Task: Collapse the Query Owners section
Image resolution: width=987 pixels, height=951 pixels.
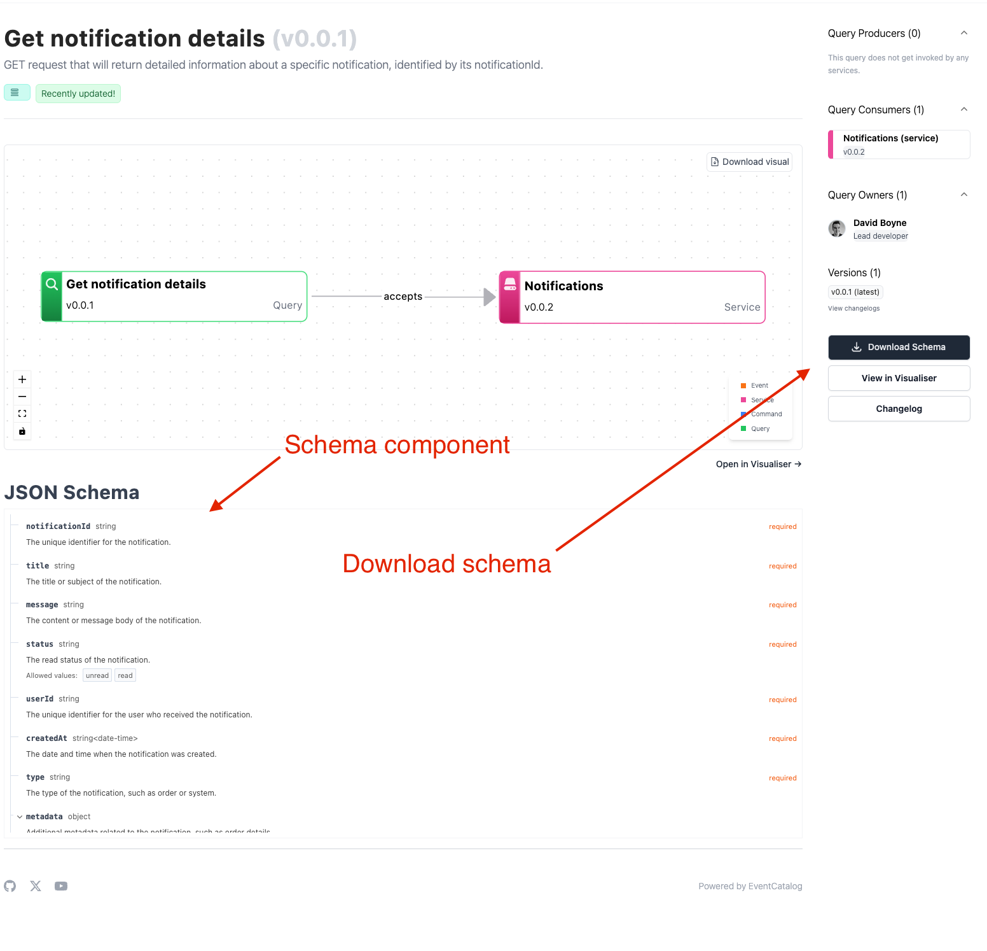Action: coord(964,195)
